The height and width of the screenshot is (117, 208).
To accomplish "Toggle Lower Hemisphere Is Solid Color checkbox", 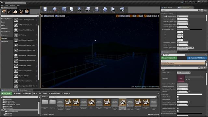I will click(x=178, y=111).
